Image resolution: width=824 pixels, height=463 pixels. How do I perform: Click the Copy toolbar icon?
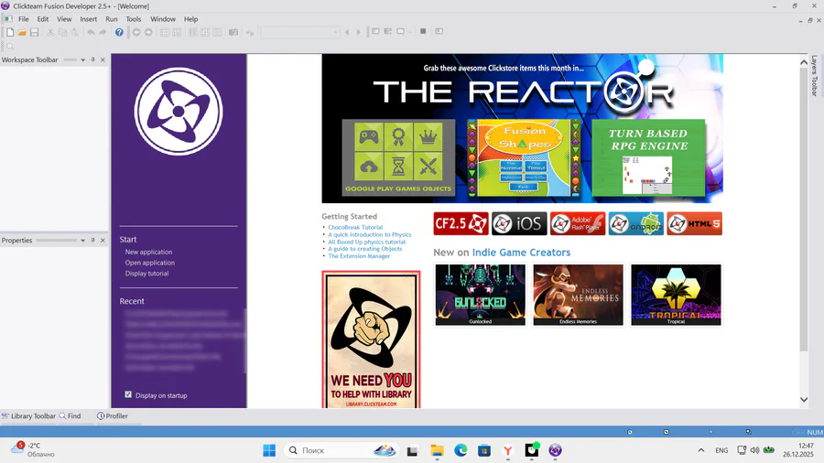pos(62,33)
